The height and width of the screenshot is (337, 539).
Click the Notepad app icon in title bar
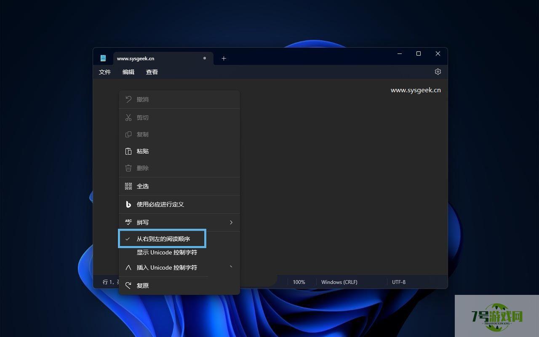click(103, 58)
